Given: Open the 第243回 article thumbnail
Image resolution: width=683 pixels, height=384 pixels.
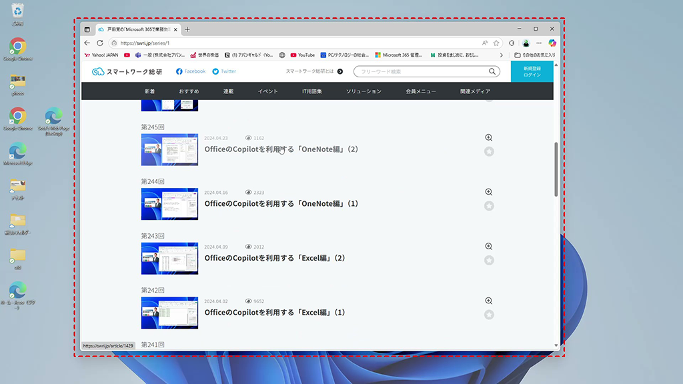Looking at the screenshot, I should click(x=169, y=259).
